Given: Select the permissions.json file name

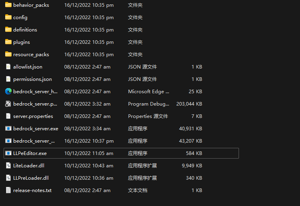Looking at the screenshot, I should pos(33,79).
